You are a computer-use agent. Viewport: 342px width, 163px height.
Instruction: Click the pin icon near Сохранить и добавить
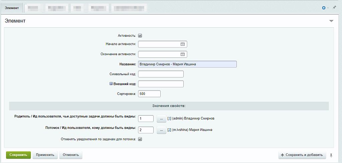pos(331,155)
